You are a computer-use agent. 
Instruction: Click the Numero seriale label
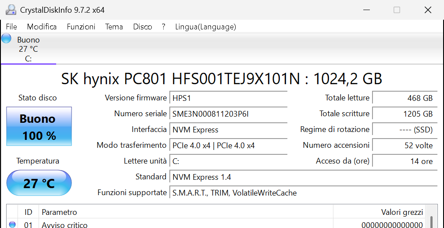[x=140, y=114]
